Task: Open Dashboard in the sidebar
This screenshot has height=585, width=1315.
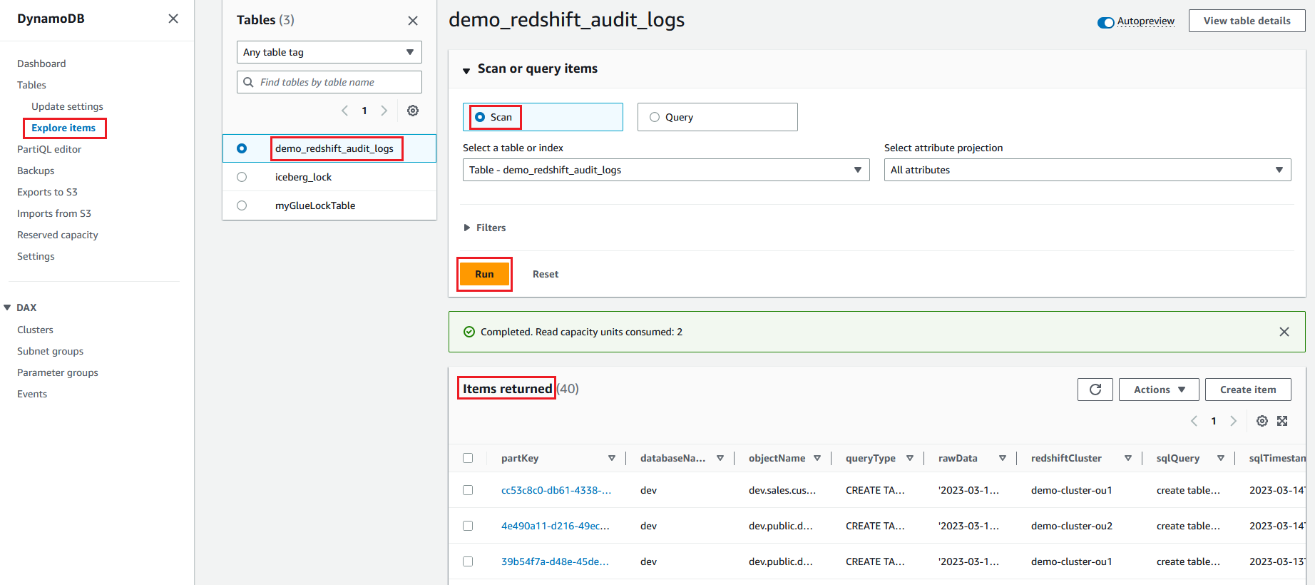Action: coord(41,63)
